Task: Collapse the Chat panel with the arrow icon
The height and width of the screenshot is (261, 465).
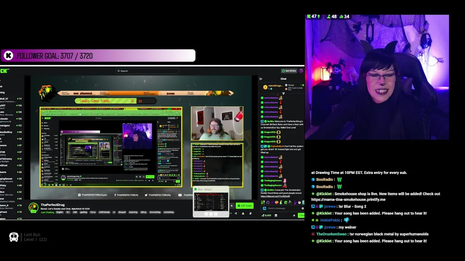Action: [260, 79]
